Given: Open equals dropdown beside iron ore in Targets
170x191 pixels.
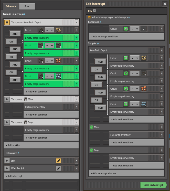Looking at the screenshot, I should [134, 104].
